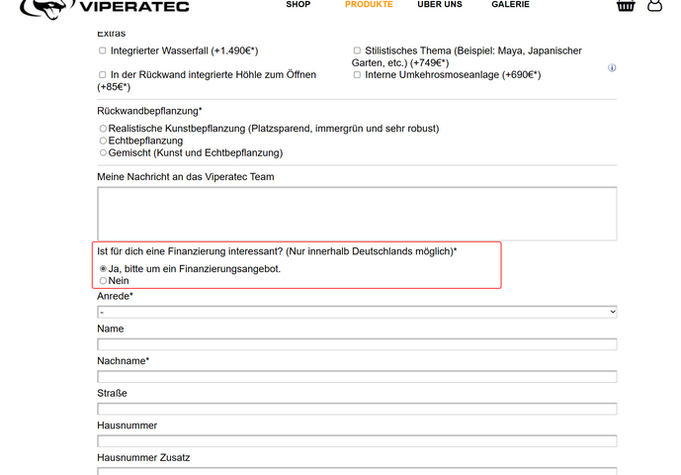681x475 pixels.
Task: Choose Ja, bitte um ein Finanzierungsangebot
Action: pos(103,268)
